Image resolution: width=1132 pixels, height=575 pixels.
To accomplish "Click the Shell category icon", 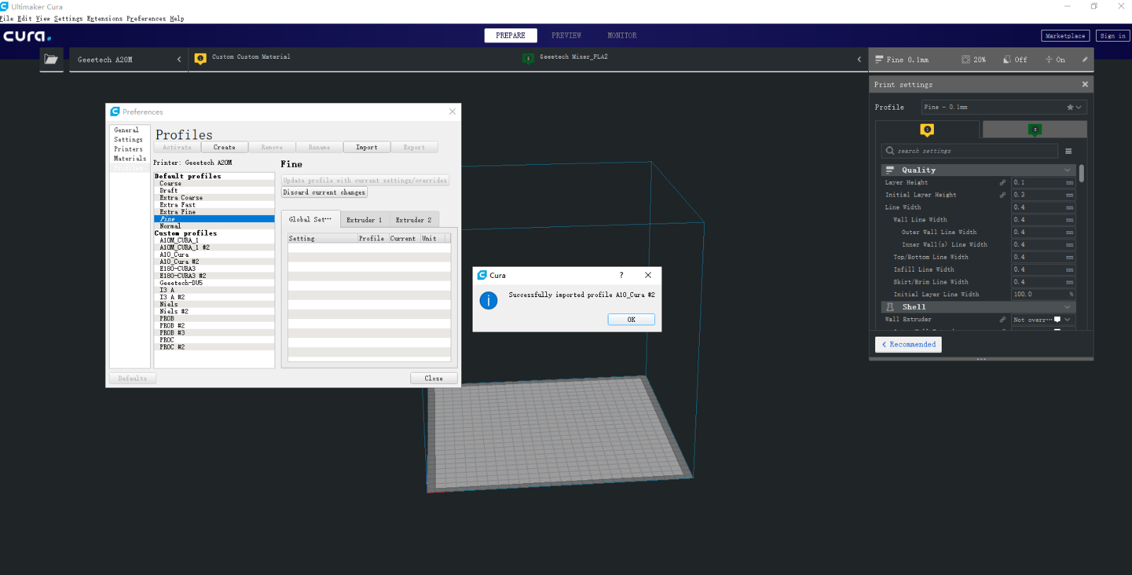I will click(890, 307).
